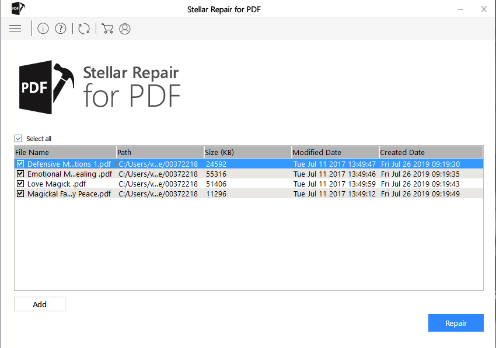Open the hamburger menu
Screen dimensions: 496x348
pyautogui.click(x=15, y=29)
